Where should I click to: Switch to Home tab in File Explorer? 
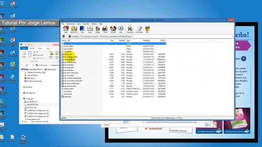point(32,48)
